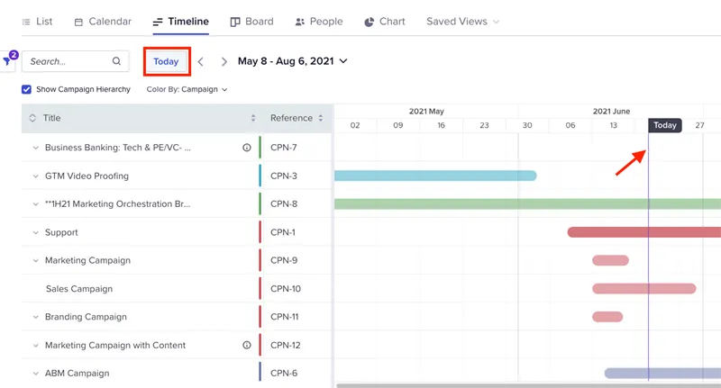Switch to Chart view tab
Screen dimensions: 721x388
385,22
